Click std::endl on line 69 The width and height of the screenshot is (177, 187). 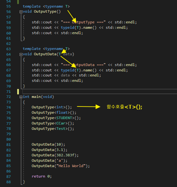(71, 81)
